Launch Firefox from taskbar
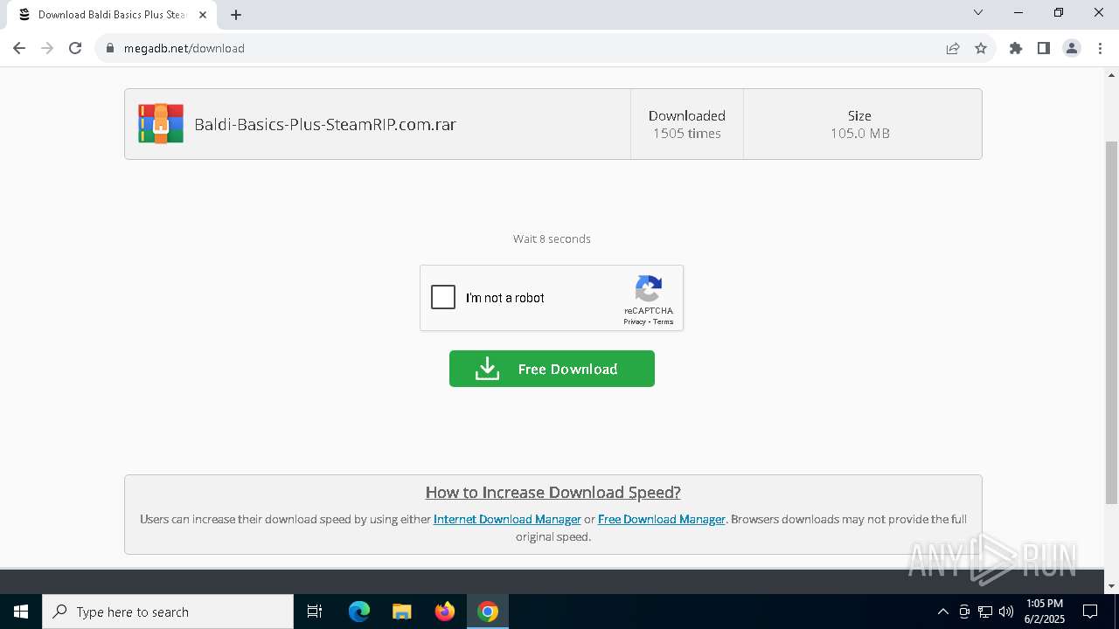This screenshot has height=629, width=1119. coord(445,612)
